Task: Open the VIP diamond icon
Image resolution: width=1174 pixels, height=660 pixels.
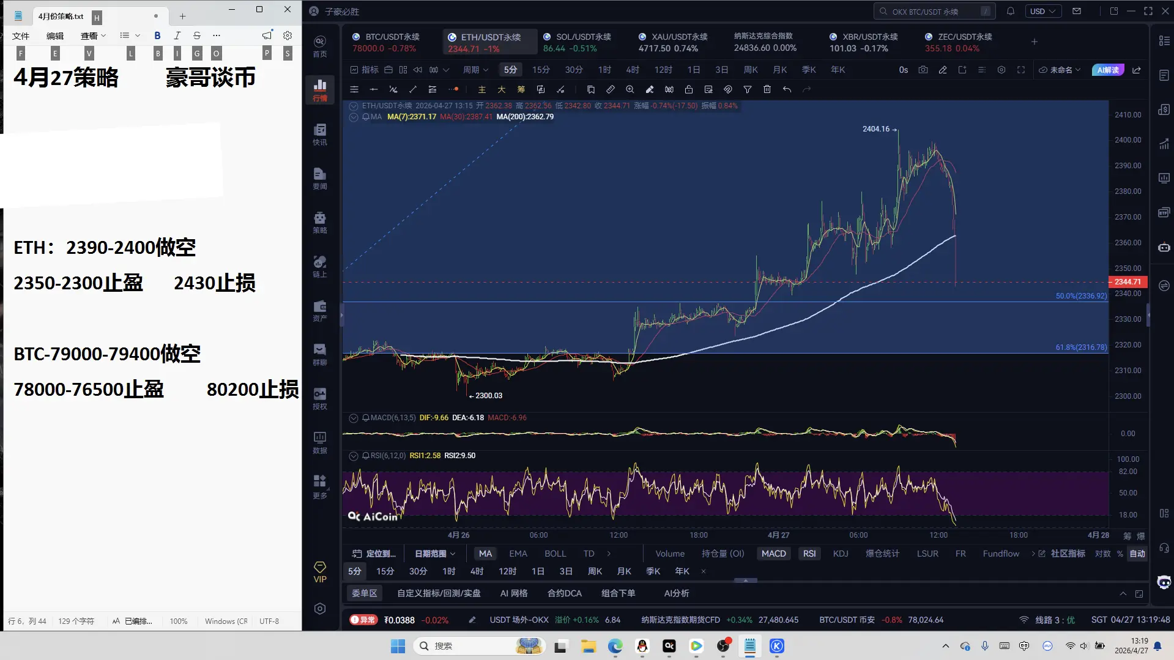Action: coord(320,572)
